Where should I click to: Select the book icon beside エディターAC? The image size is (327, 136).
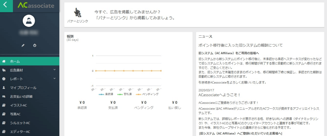tap(4, 132)
